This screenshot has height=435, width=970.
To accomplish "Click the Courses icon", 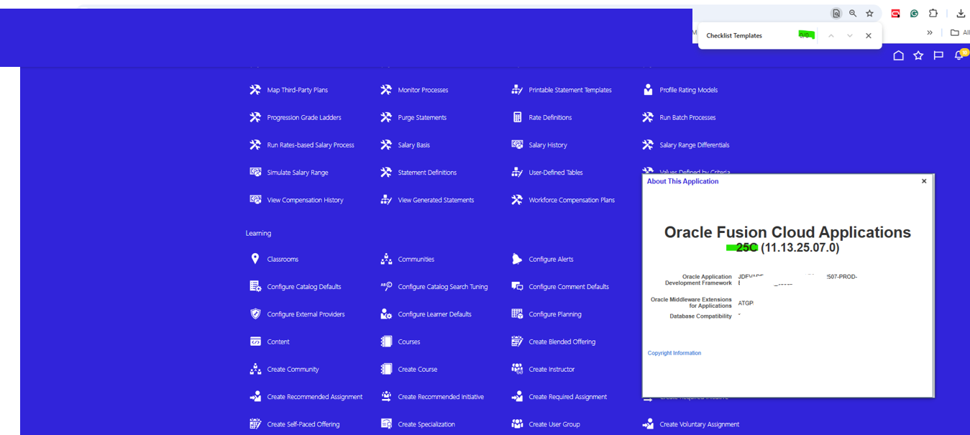I will (386, 342).
